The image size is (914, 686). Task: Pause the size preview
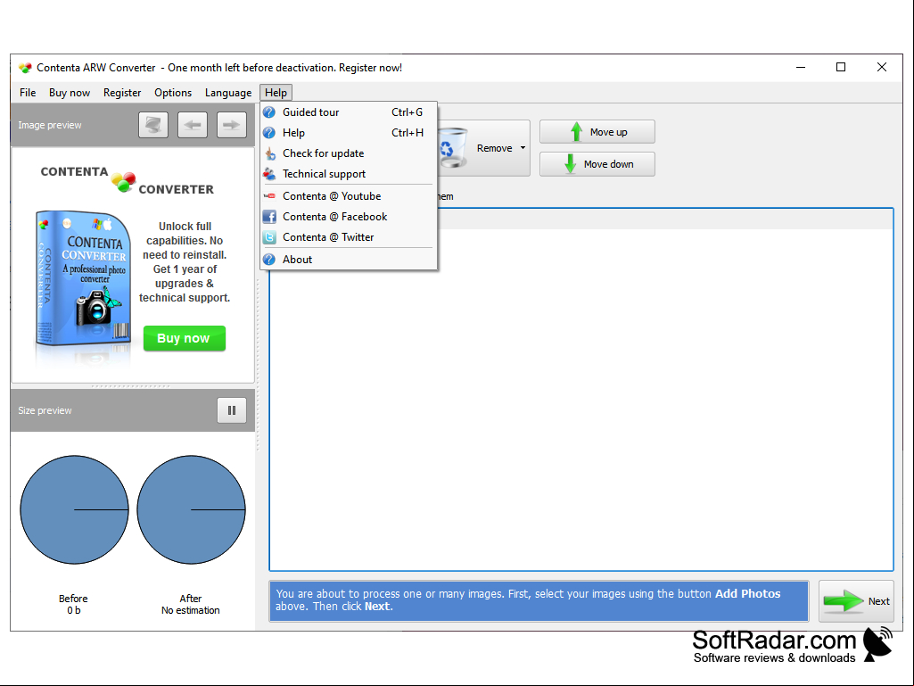[x=232, y=410]
